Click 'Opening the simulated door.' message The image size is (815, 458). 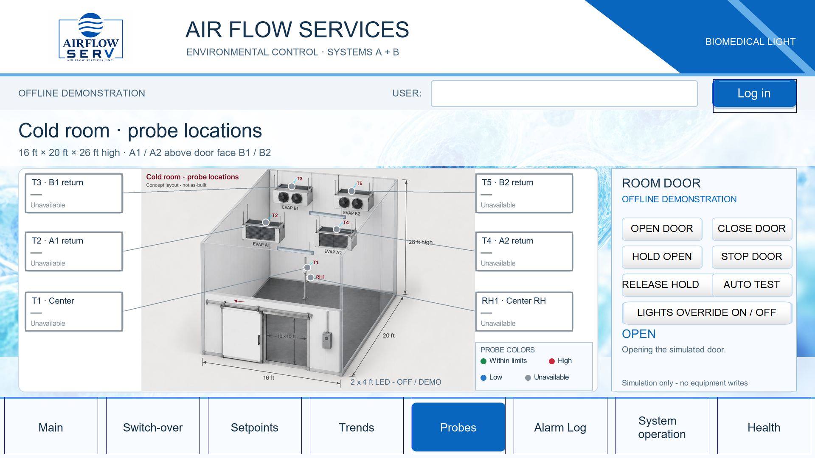pos(674,350)
